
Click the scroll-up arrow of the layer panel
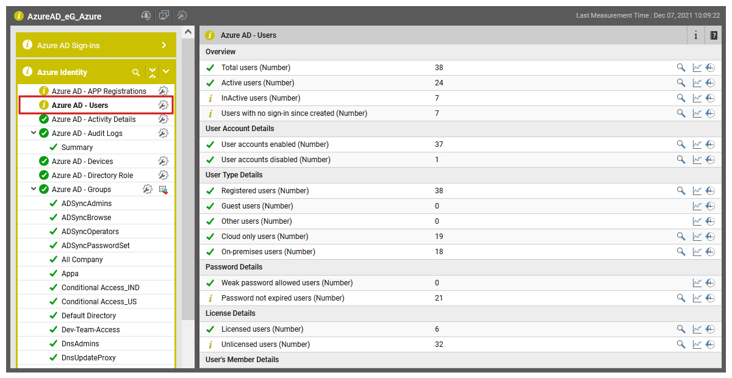(x=188, y=32)
